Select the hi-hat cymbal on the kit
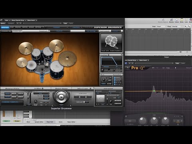The width and height of the screenshot is (192, 144). (22, 62)
